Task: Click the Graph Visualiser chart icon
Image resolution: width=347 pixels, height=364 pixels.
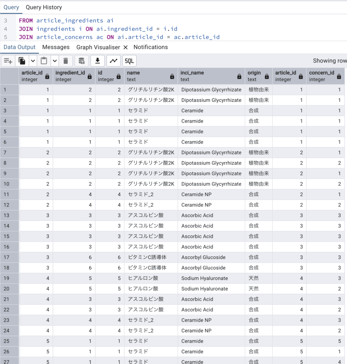Action: pos(114,61)
